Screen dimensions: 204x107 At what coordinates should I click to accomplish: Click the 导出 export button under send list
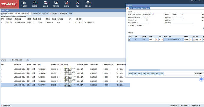[162, 74]
